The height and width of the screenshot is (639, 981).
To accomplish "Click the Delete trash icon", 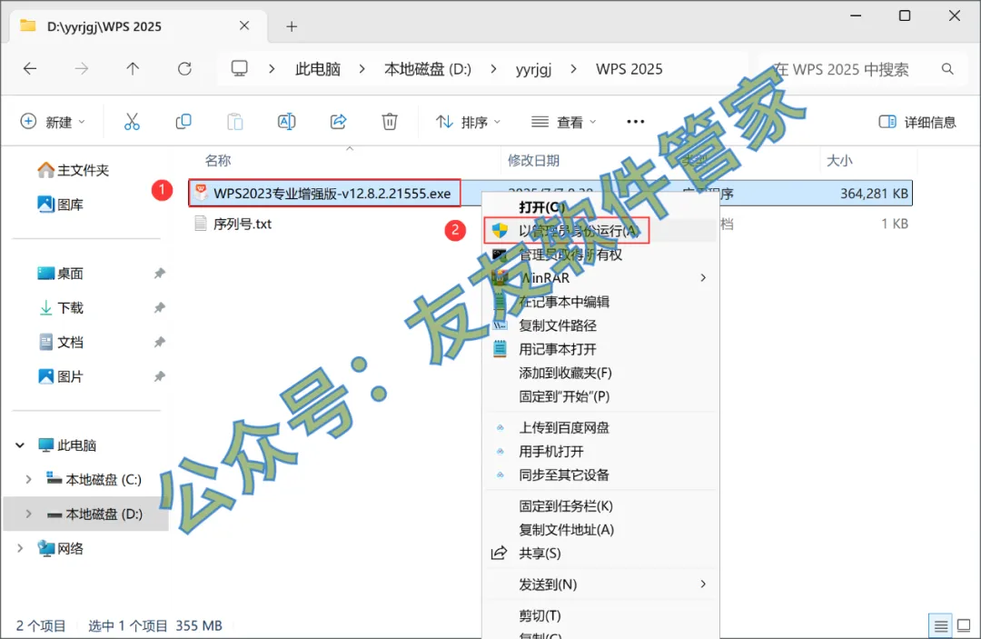I will click(390, 122).
